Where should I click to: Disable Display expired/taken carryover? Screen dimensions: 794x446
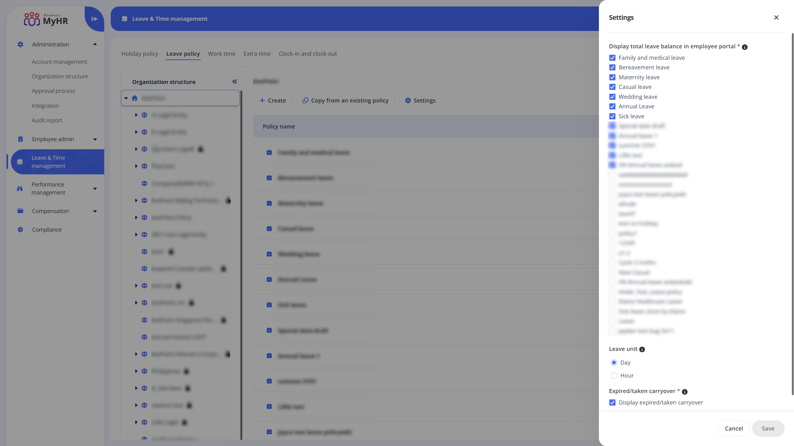pos(613,402)
